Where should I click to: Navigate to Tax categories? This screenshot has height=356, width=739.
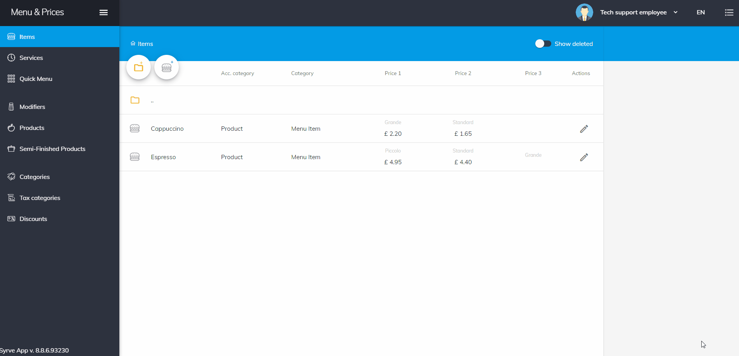pyautogui.click(x=40, y=198)
